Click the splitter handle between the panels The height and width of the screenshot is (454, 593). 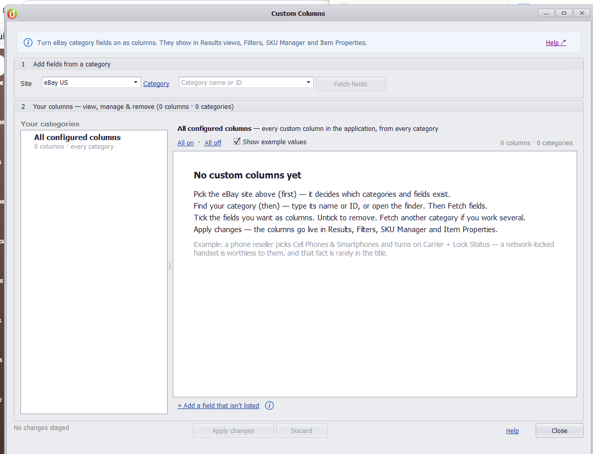(170, 267)
